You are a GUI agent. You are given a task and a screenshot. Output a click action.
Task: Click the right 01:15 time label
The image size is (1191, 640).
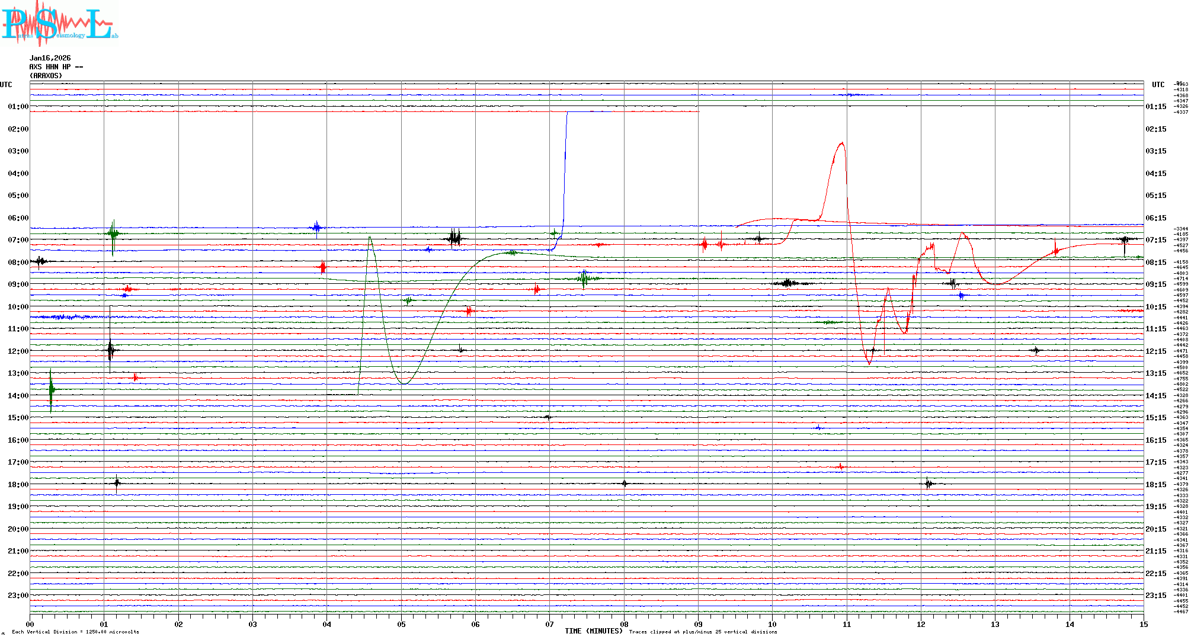click(1155, 107)
